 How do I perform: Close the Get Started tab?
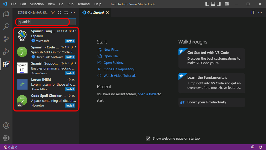click(x=107, y=12)
